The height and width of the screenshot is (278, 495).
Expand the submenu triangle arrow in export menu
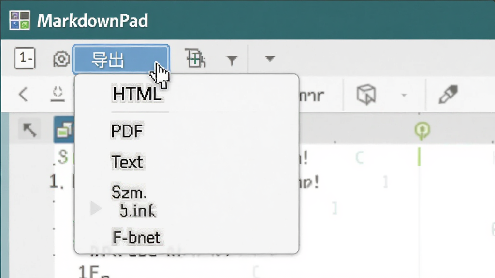pyautogui.click(x=96, y=208)
